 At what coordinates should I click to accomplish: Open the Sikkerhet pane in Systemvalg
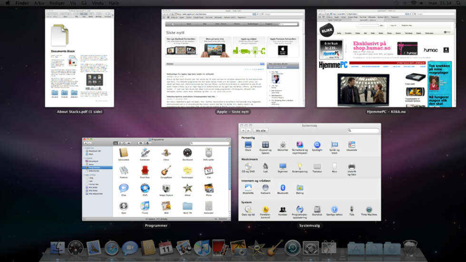click(282, 146)
